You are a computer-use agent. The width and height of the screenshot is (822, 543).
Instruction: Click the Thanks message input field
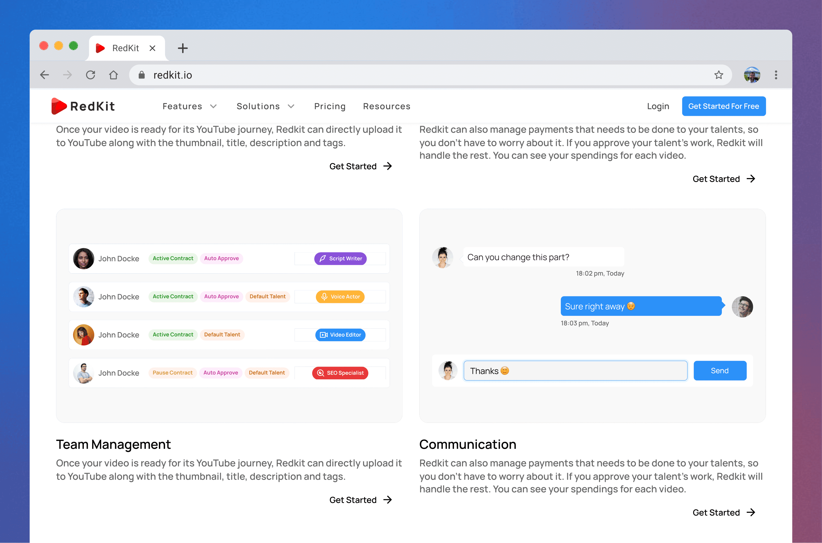tap(575, 371)
